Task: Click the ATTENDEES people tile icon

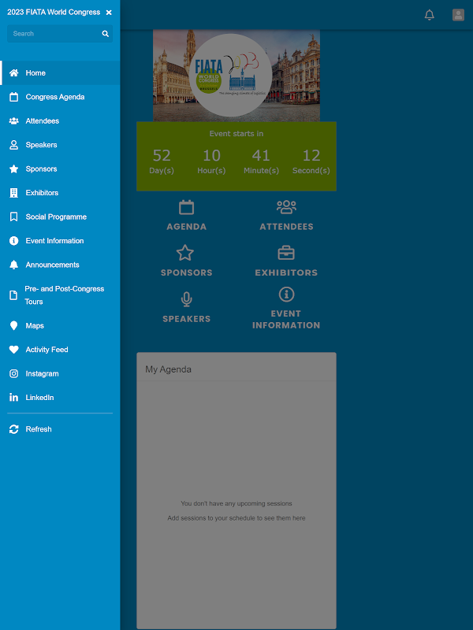Action: pyautogui.click(x=286, y=207)
